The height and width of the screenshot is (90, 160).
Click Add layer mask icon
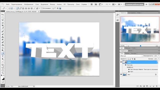[x=144, y=86]
